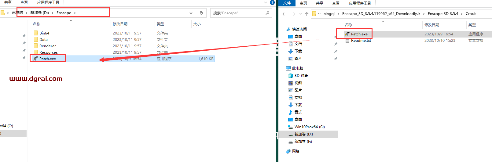The width and height of the screenshot is (492, 162).
Task: Open recent locations dropdown in Crack window
Action: 300,14
